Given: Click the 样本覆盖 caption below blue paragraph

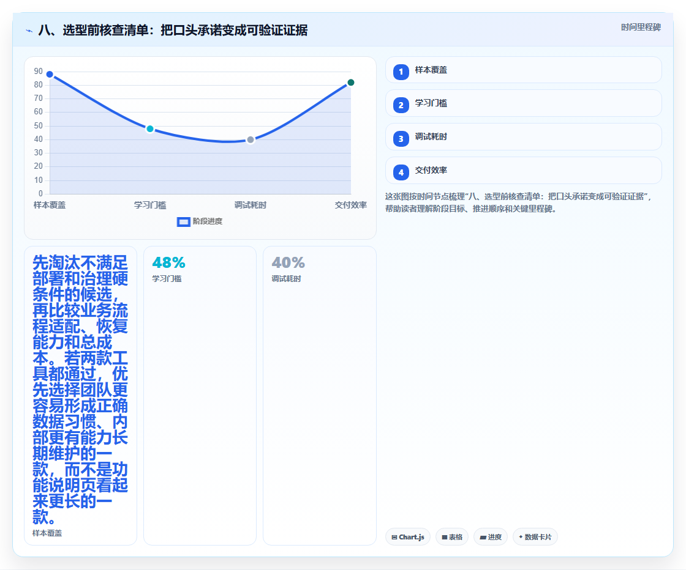Looking at the screenshot, I should click(47, 533).
